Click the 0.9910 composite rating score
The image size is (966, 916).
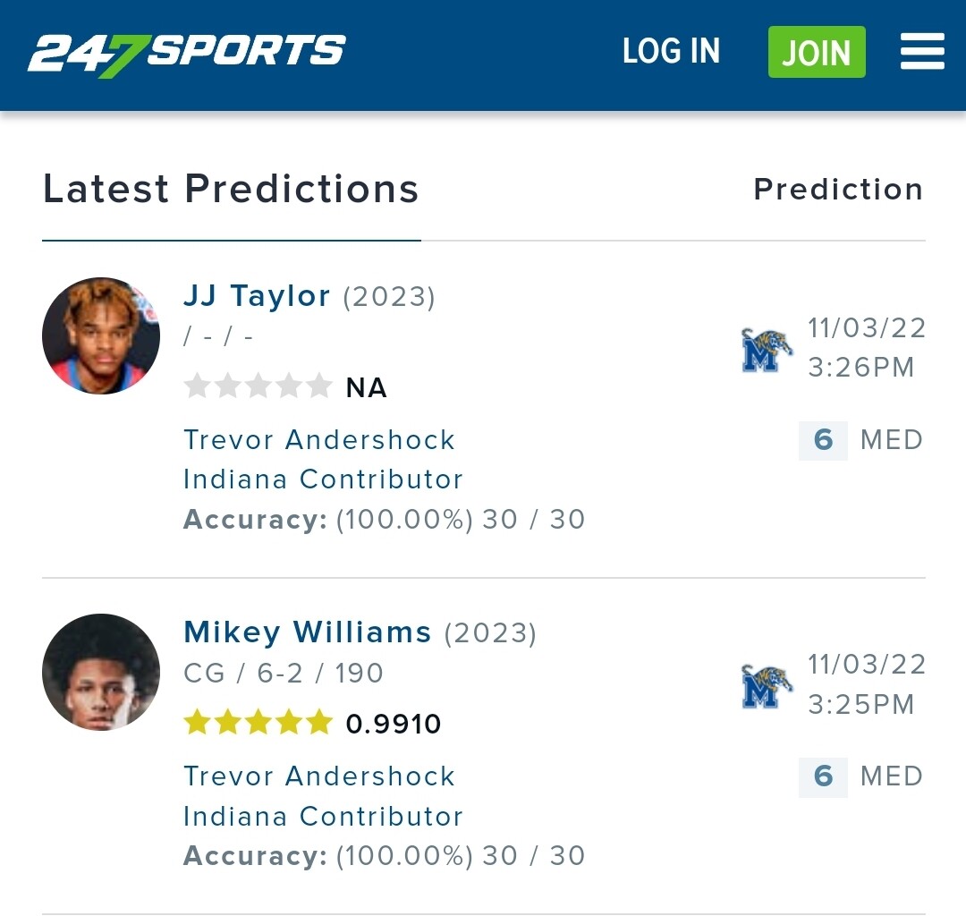point(394,724)
